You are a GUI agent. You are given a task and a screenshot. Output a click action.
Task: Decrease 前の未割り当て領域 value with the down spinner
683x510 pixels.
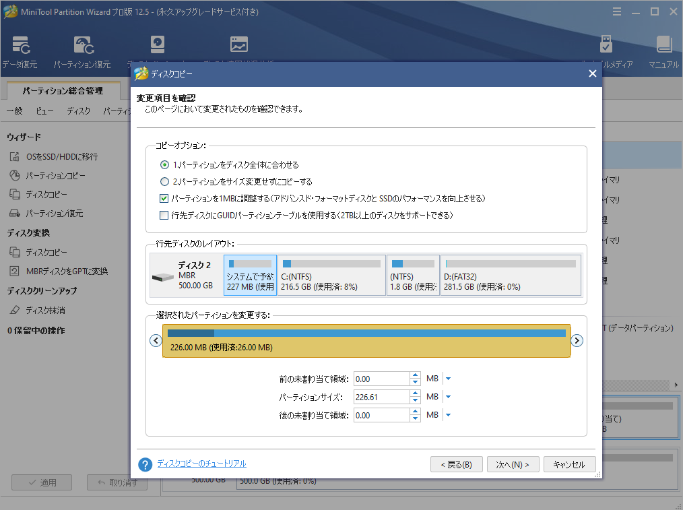point(416,383)
